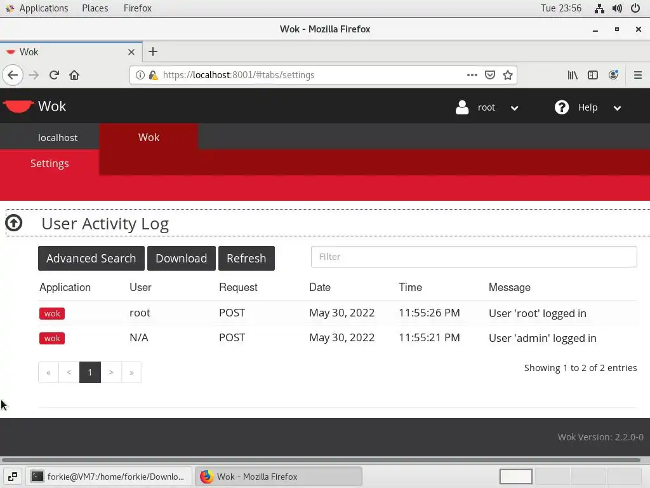Open the Places menu
650x488 pixels.
click(x=95, y=8)
